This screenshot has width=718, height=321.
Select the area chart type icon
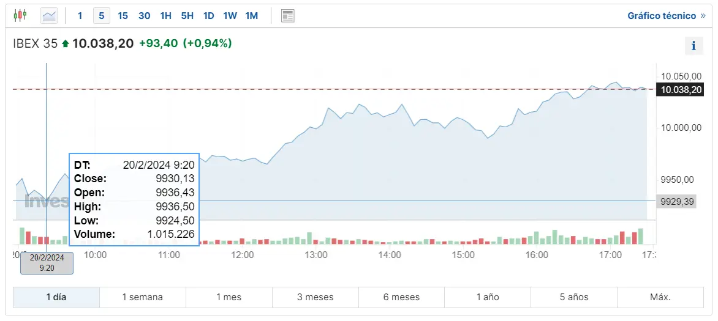pyautogui.click(x=49, y=15)
